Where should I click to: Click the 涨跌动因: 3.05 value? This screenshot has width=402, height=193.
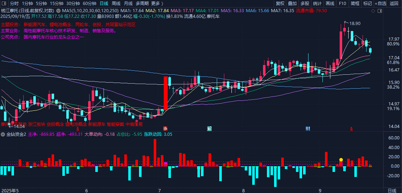(158, 134)
